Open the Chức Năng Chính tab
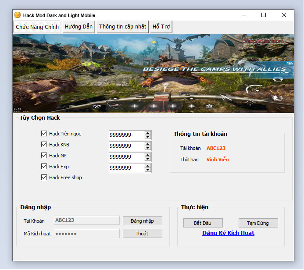 point(37,27)
